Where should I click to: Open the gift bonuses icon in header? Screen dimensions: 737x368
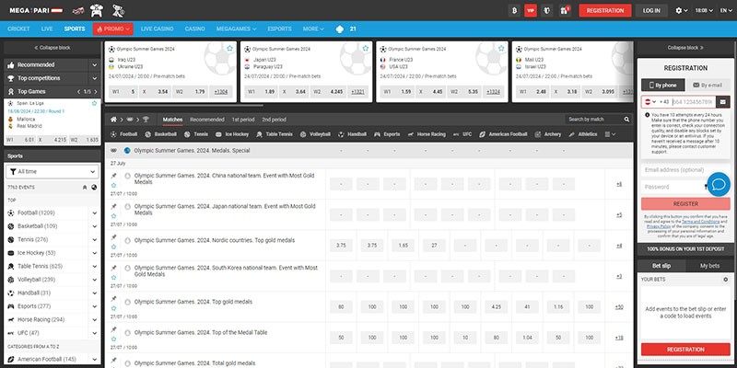(x=565, y=10)
